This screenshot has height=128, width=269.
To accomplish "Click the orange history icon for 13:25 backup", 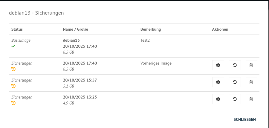I will (x=13, y=103).
